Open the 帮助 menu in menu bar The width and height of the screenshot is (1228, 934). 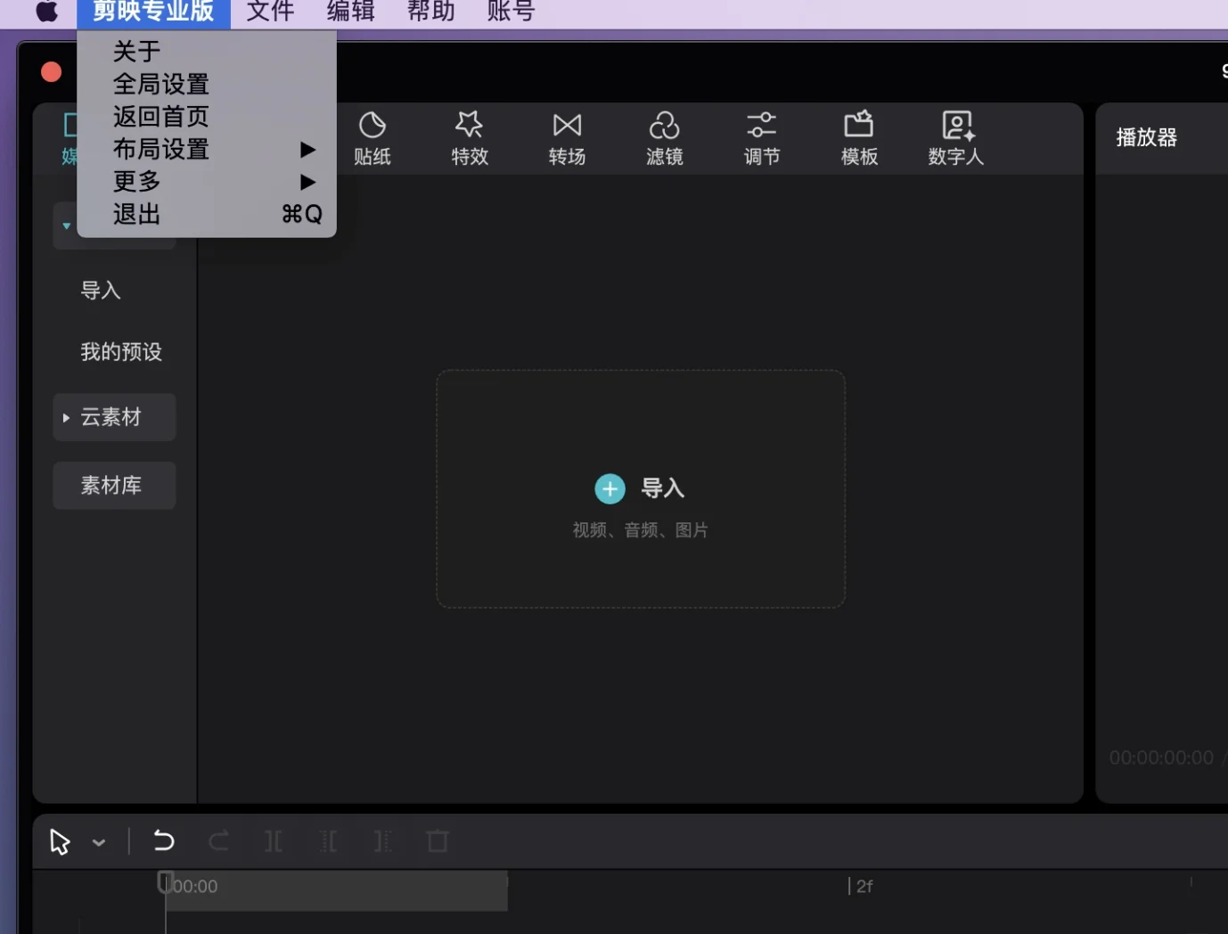click(x=430, y=12)
